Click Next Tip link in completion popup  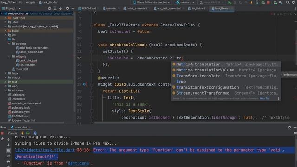coord(265,98)
